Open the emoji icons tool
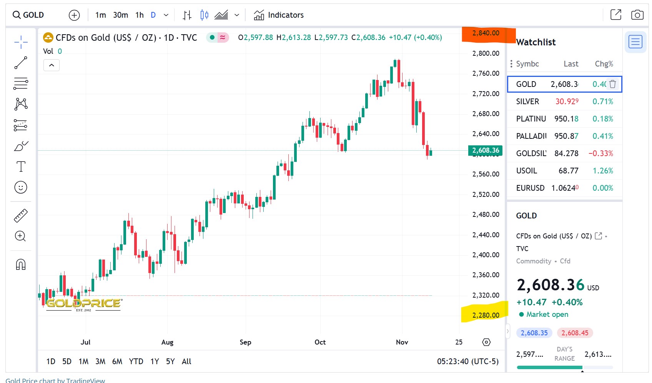 tap(21, 187)
